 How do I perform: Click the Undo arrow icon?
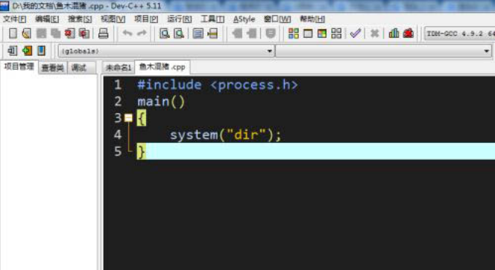tap(127, 33)
